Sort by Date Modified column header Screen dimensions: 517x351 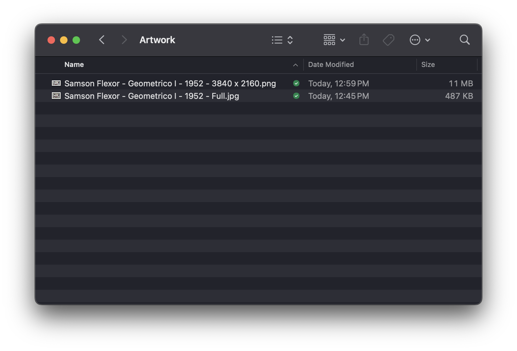point(331,64)
